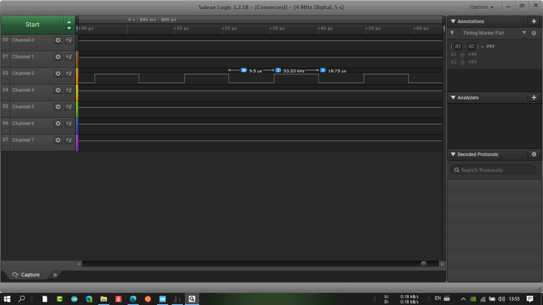Open Channel 5 settings gear
543x305 pixels.
pos(58,107)
